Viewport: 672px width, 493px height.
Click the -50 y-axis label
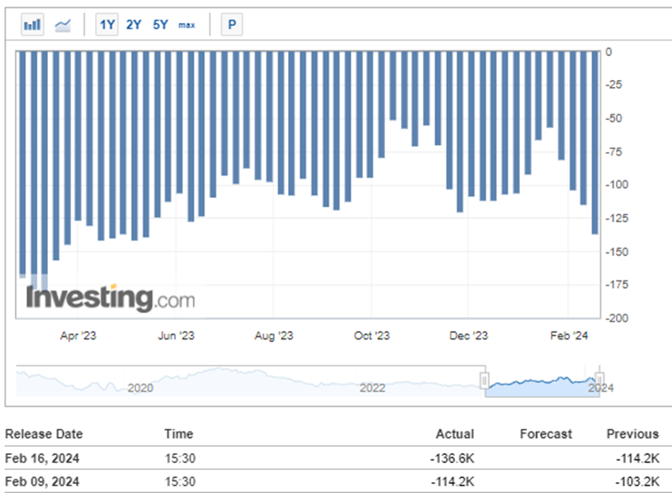(613, 118)
